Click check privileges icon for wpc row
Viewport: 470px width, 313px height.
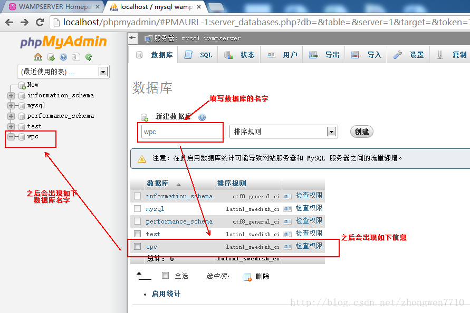click(288, 247)
